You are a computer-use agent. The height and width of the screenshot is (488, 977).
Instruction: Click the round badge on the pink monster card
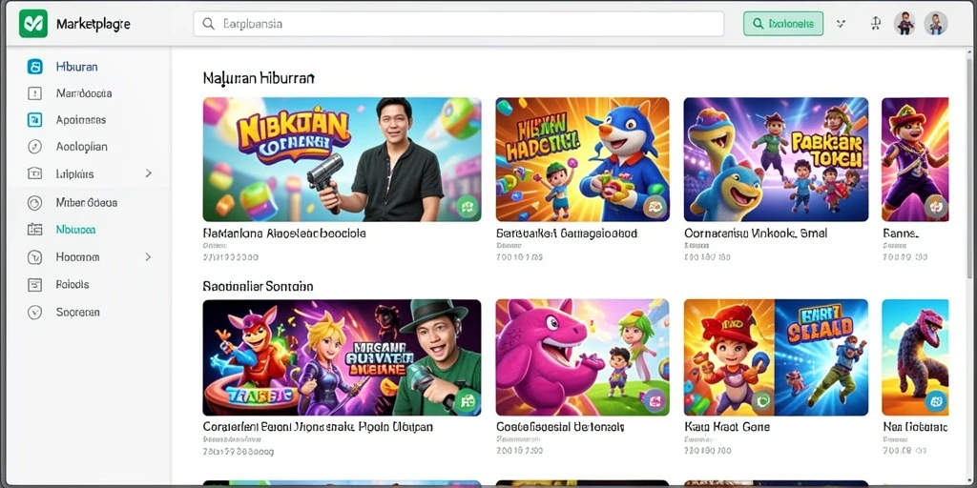click(655, 401)
